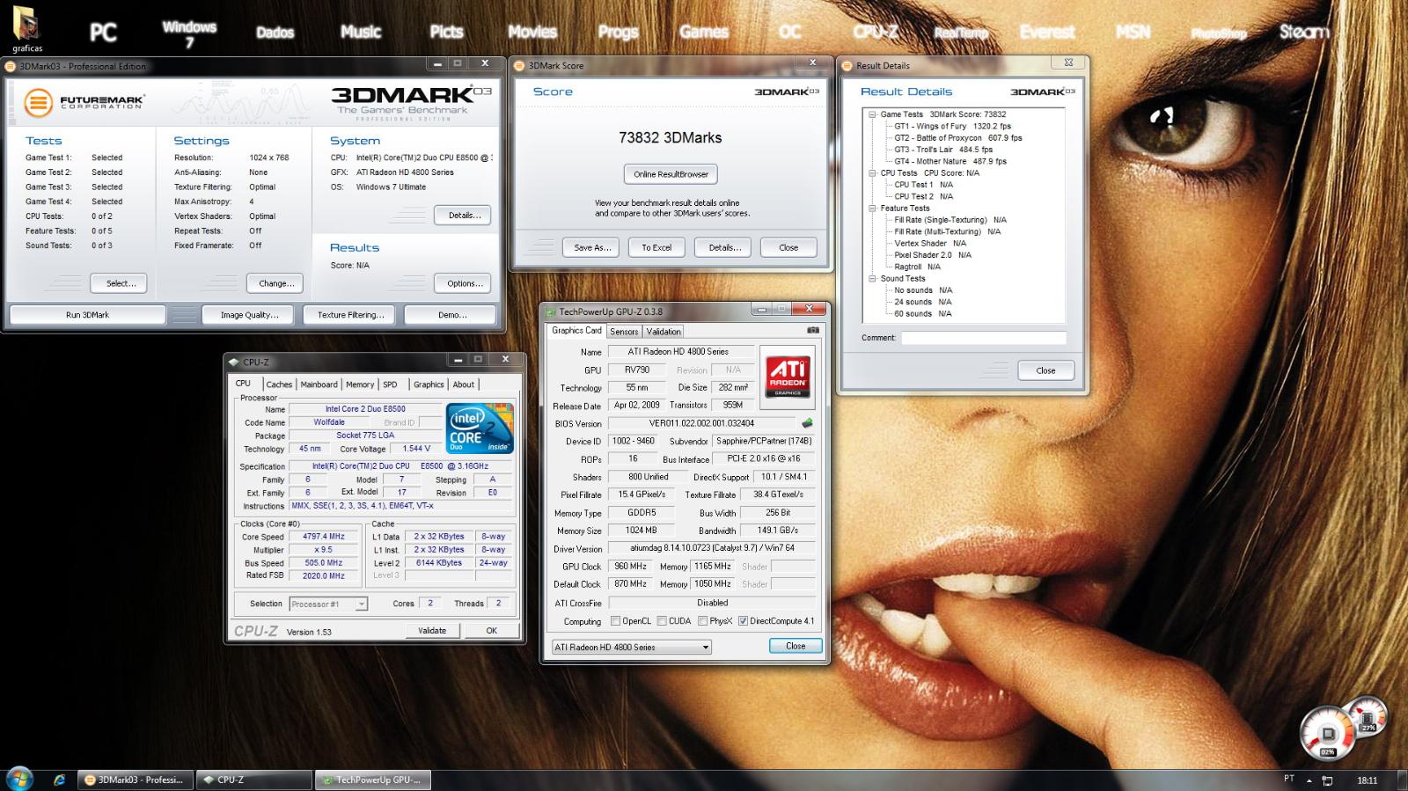Toggle the CUDA checkbox in GPU-Z

tap(661, 621)
